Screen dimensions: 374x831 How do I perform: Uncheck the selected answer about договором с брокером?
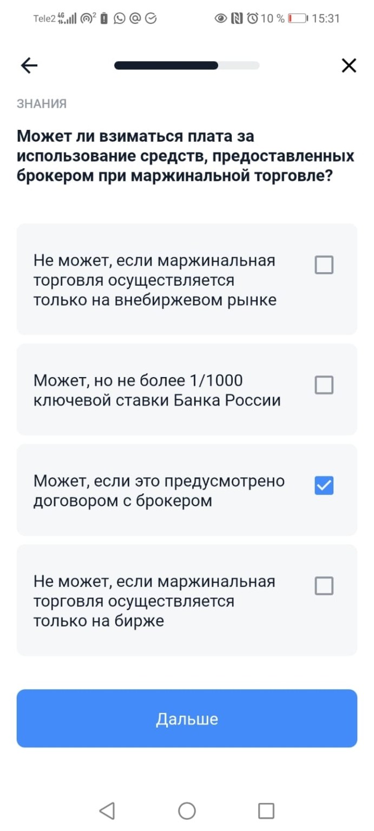[324, 486]
